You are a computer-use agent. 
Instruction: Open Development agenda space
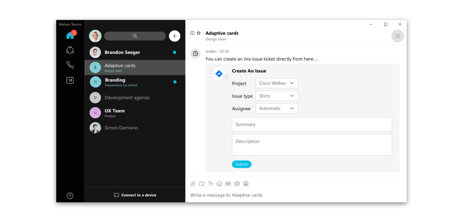click(x=135, y=98)
